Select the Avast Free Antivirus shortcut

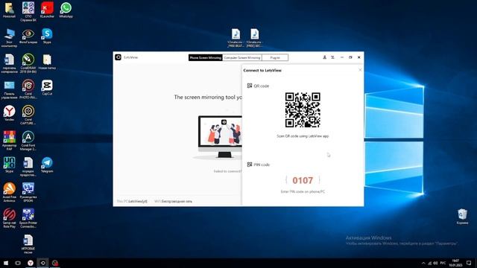point(9,192)
